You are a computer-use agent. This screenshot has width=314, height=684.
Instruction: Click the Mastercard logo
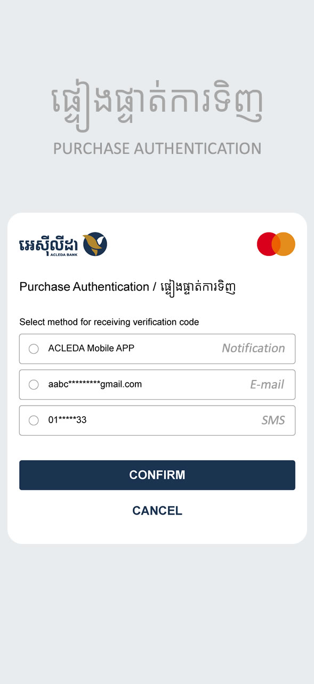pos(276,244)
